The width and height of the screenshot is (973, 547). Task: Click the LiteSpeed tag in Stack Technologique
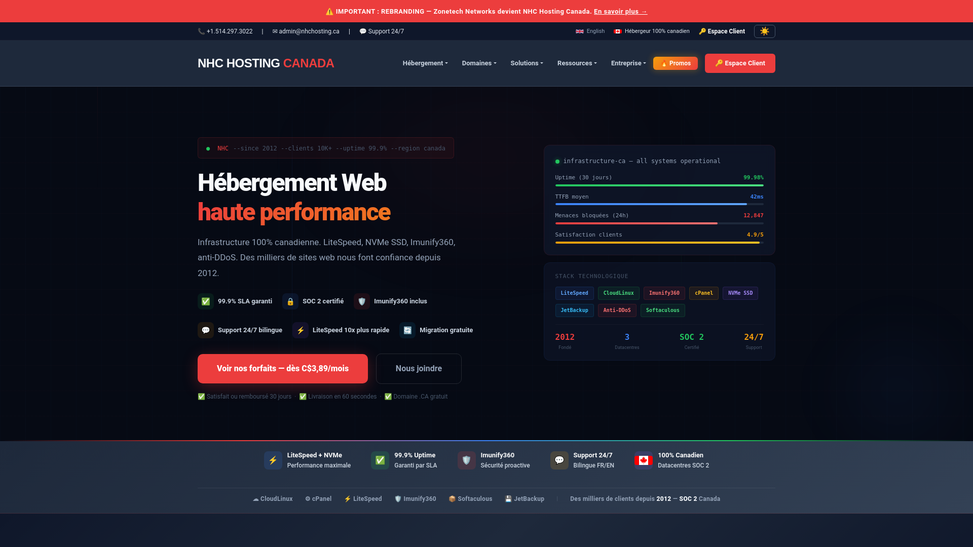coord(574,293)
